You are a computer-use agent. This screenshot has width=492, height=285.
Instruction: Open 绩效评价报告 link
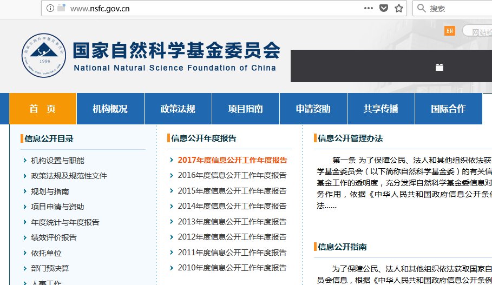pos(54,237)
